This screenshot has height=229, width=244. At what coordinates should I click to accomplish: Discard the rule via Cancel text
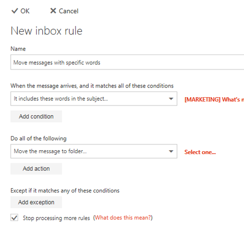(x=68, y=11)
